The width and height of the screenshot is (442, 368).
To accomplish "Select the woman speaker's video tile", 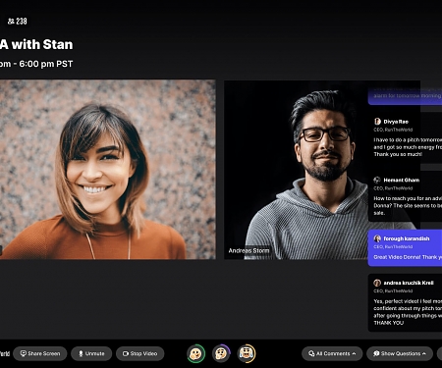I will click(108, 170).
